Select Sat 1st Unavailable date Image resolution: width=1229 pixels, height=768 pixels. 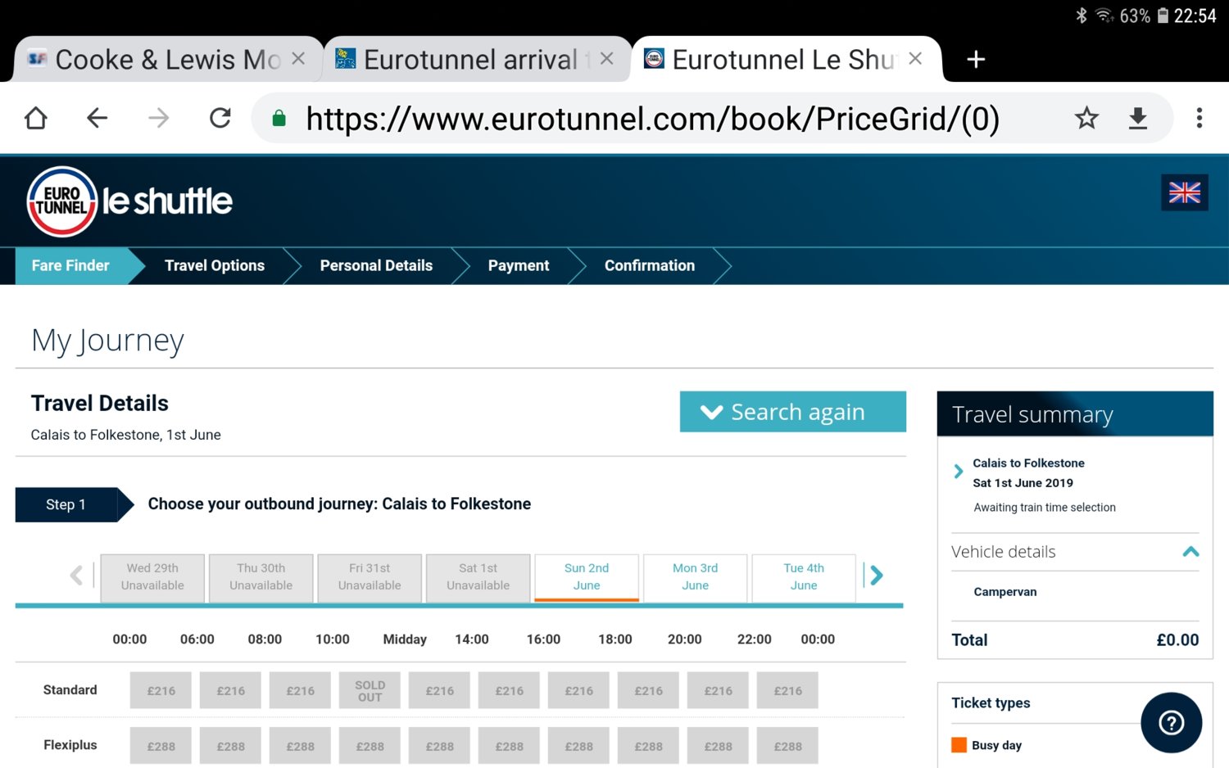coord(478,577)
